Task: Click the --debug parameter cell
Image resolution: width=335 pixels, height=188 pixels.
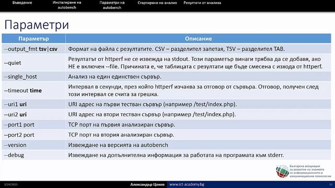Action: click(33, 155)
